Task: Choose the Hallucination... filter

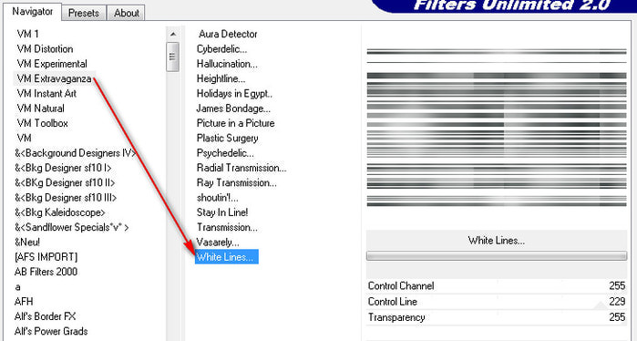Action: (x=227, y=64)
